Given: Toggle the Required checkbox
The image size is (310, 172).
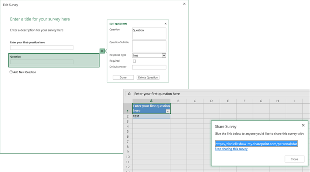Looking at the screenshot, I should 134,61.
